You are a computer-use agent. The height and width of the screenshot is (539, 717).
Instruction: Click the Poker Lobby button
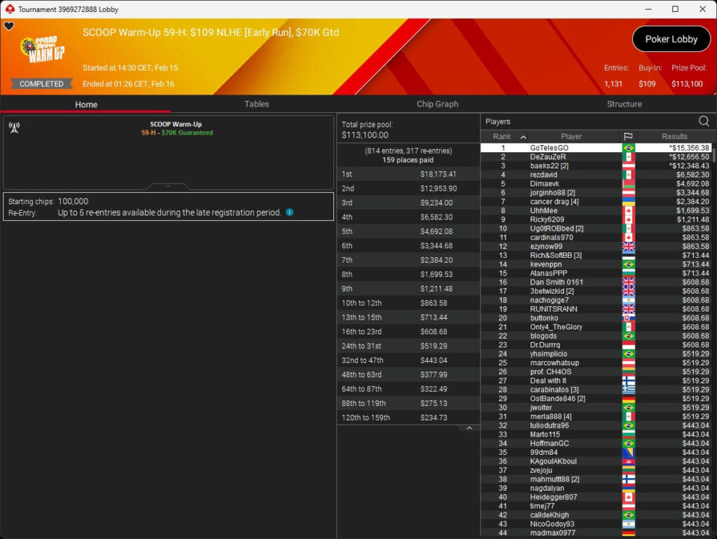coord(671,39)
